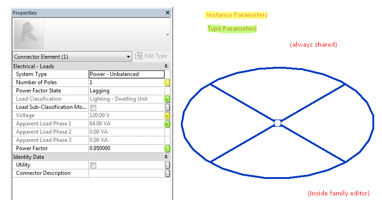Select the connector center point in drawing
382x200 pixels.
click(x=277, y=123)
